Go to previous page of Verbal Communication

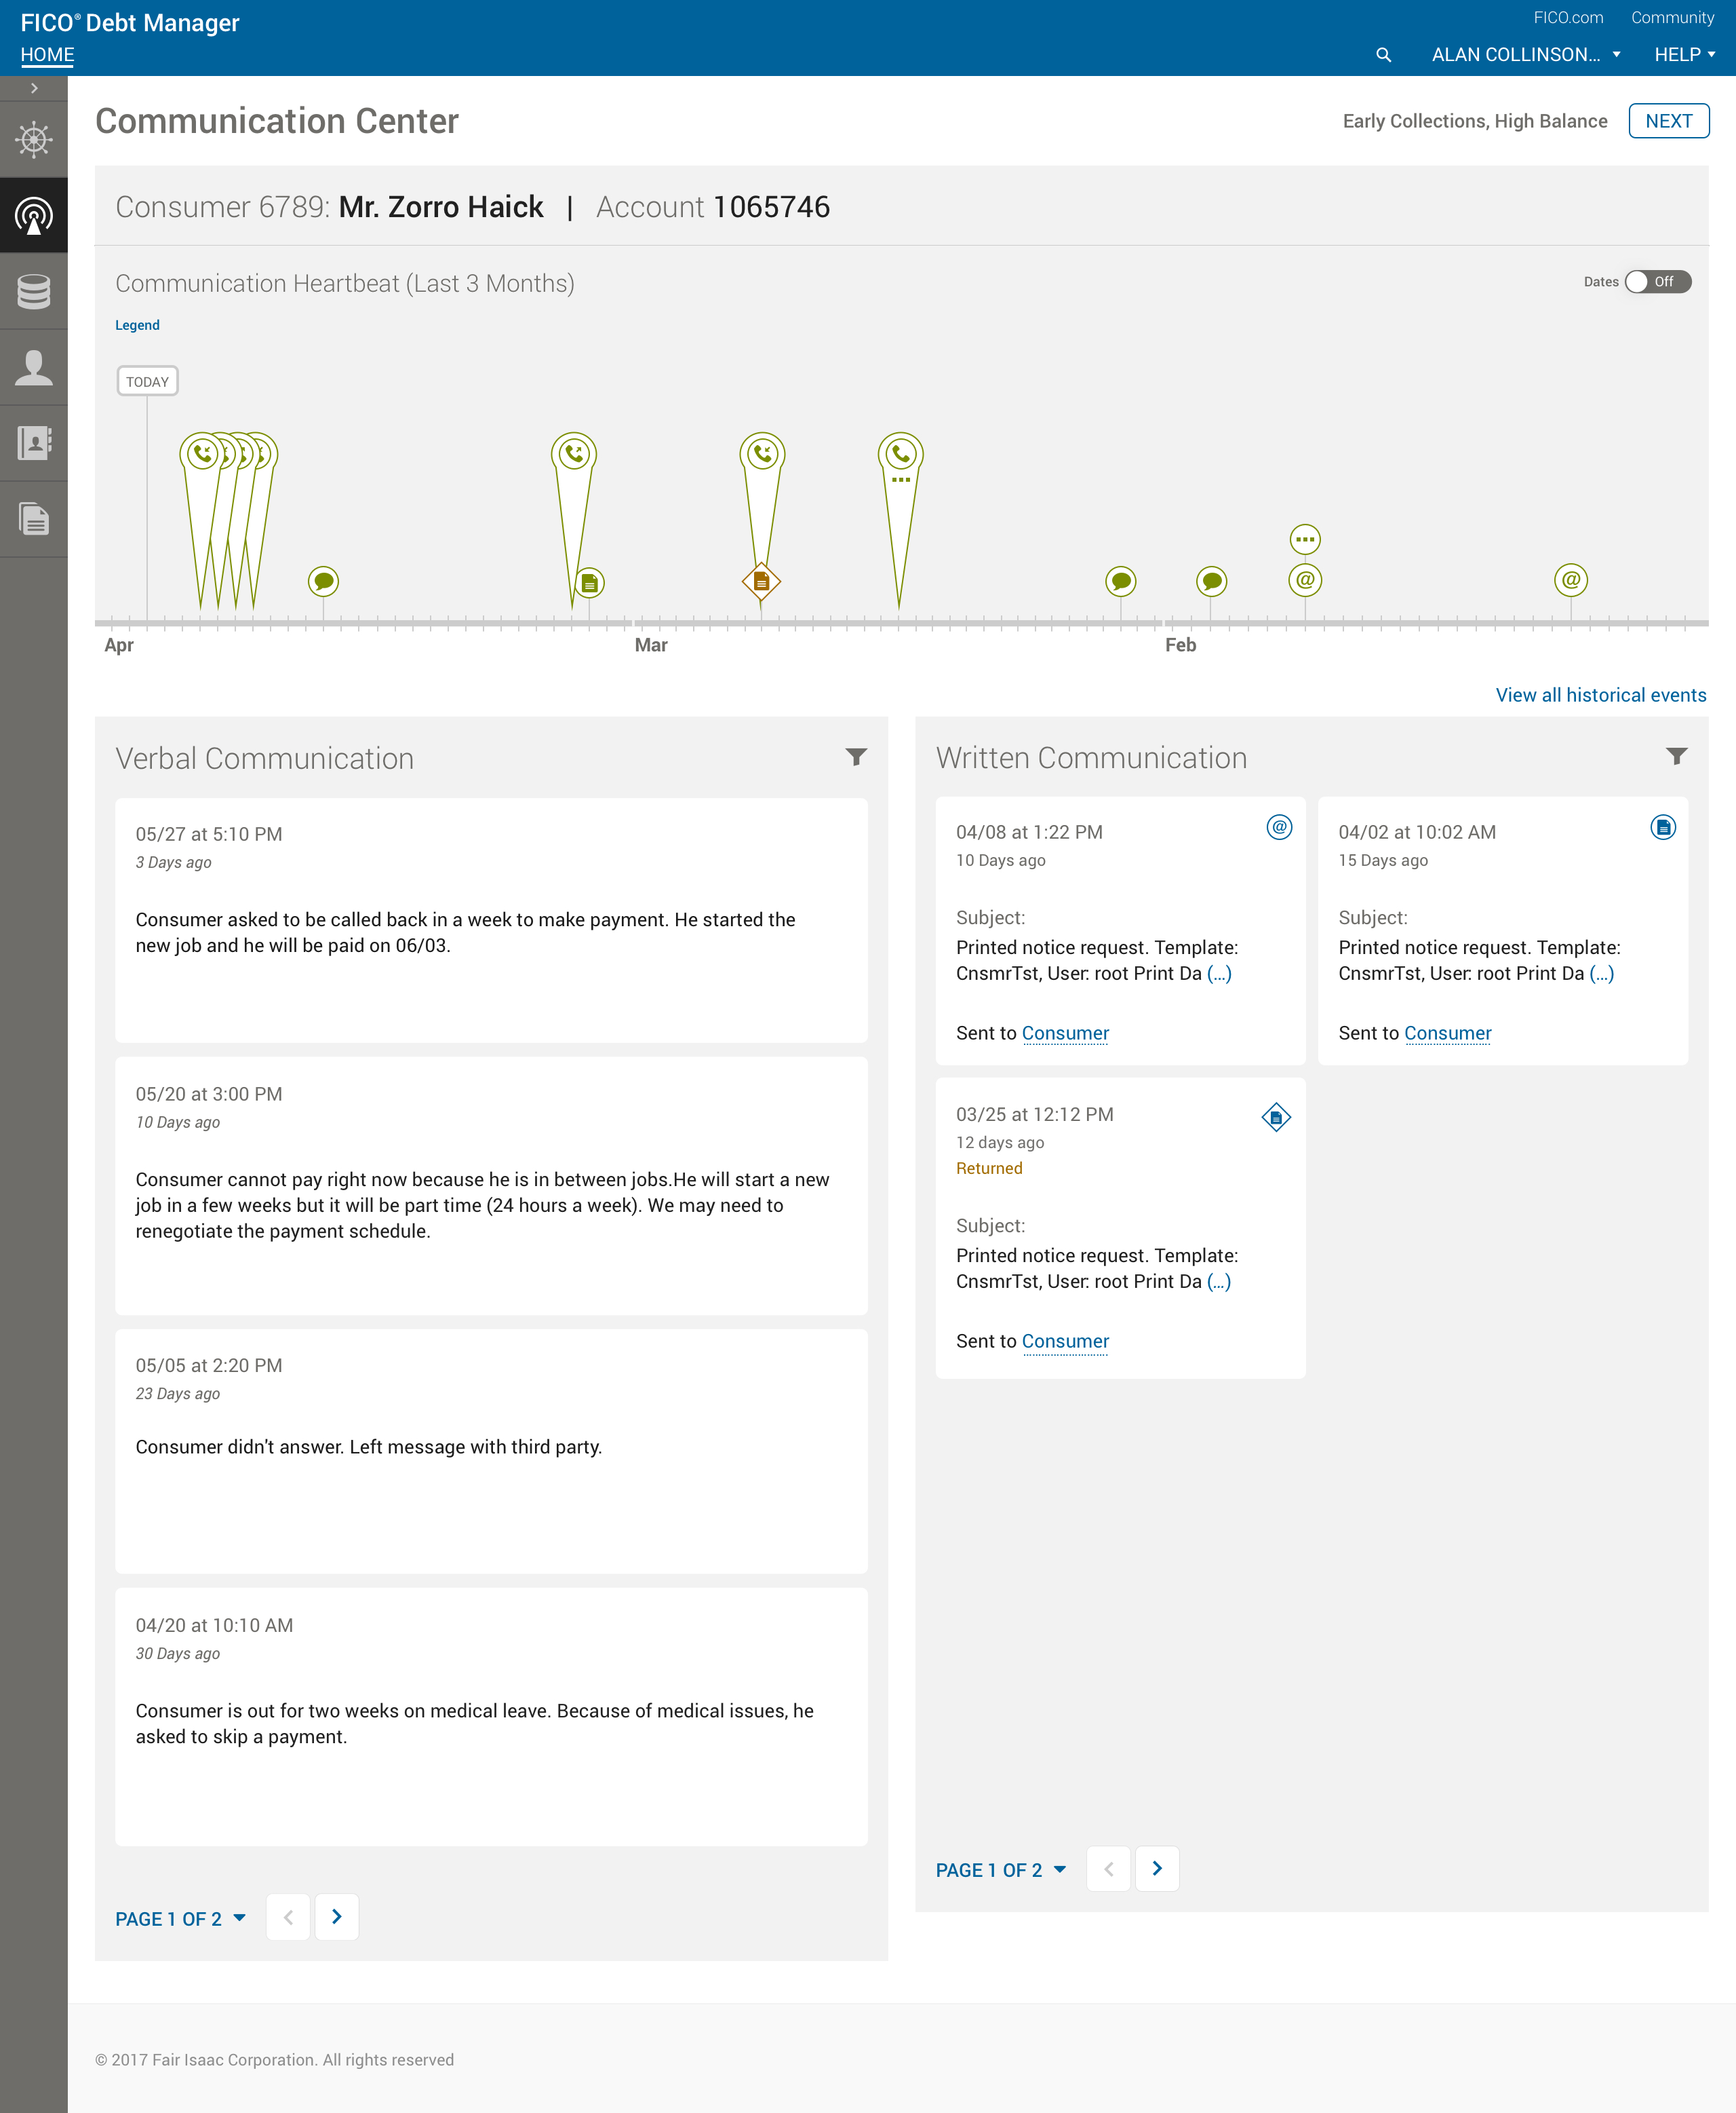(288, 1917)
